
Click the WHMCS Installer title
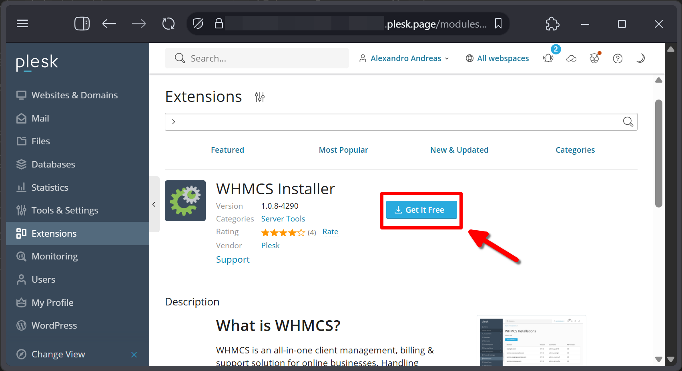point(275,189)
